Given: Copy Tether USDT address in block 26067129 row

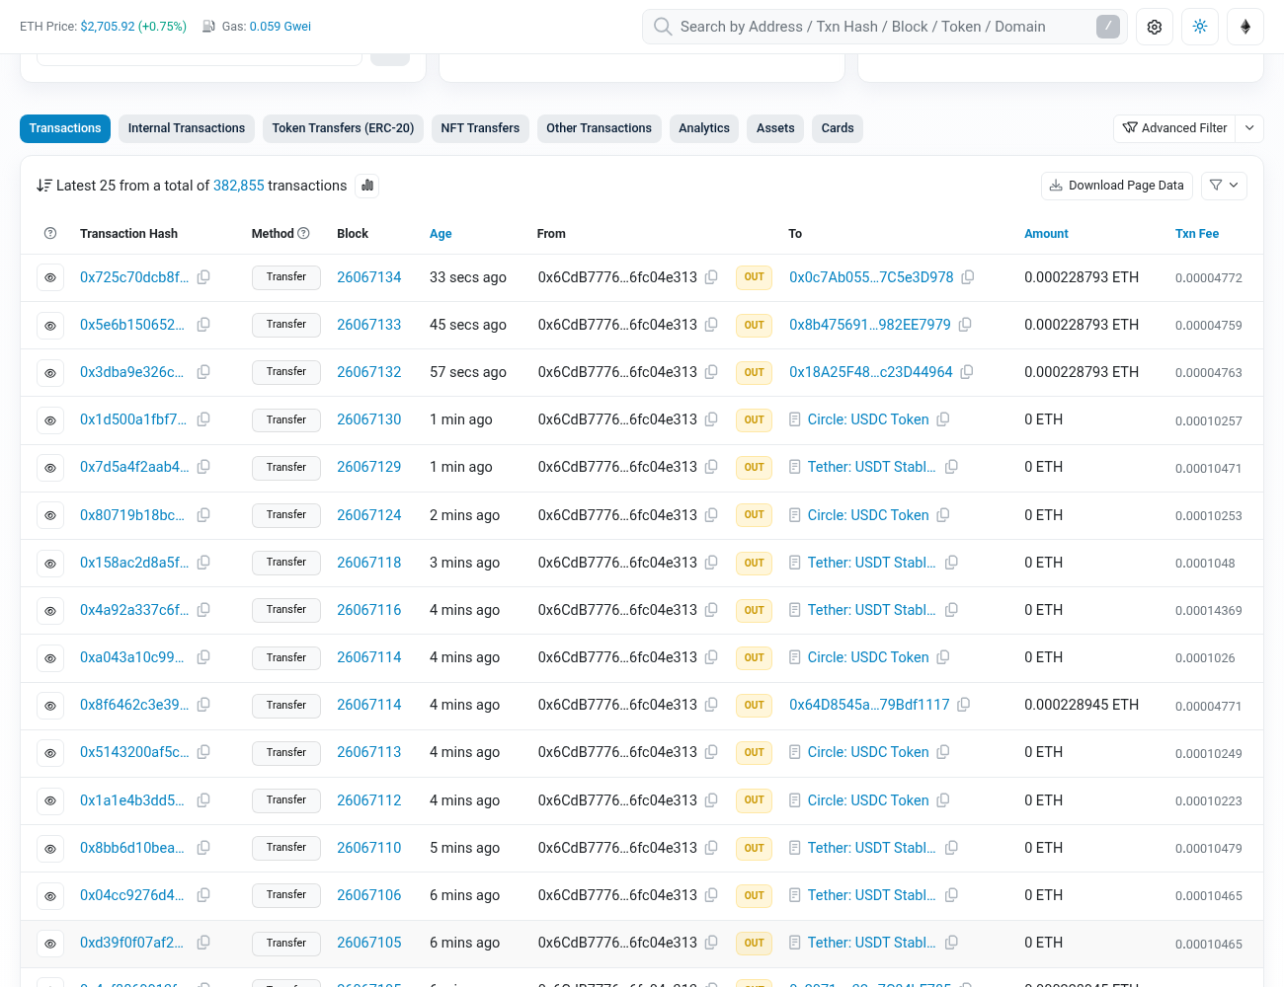Looking at the screenshot, I should tap(951, 467).
